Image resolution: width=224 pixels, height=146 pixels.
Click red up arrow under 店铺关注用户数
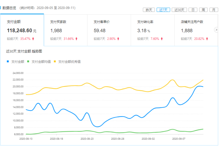207,39
